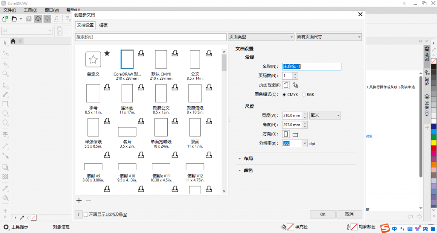Click the Open folder icon in the toolbar
Viewport: 437px width, 233px height.
[x=14, y=19]
